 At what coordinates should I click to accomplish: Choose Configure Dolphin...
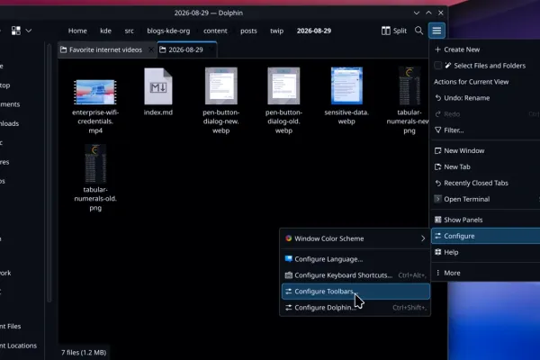coord(355,308)
